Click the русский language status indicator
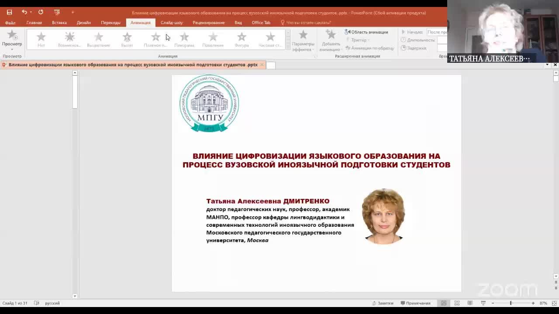The image size is (559, 314). point(52,303)
